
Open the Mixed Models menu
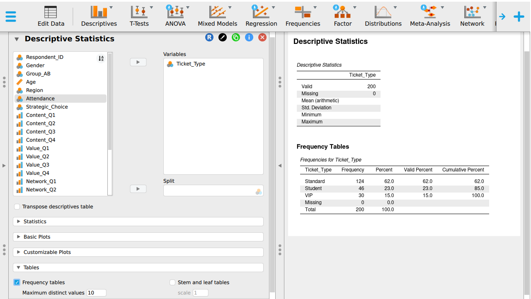[218, 17]
